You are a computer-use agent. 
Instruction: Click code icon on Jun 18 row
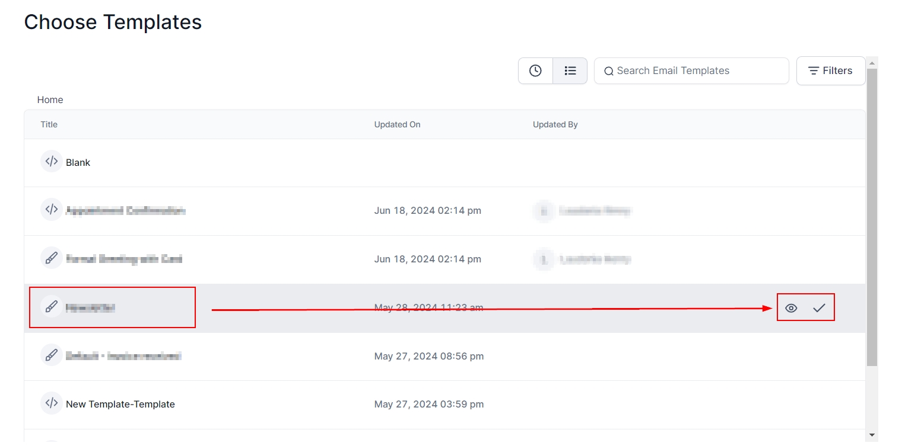pos(52,210)
